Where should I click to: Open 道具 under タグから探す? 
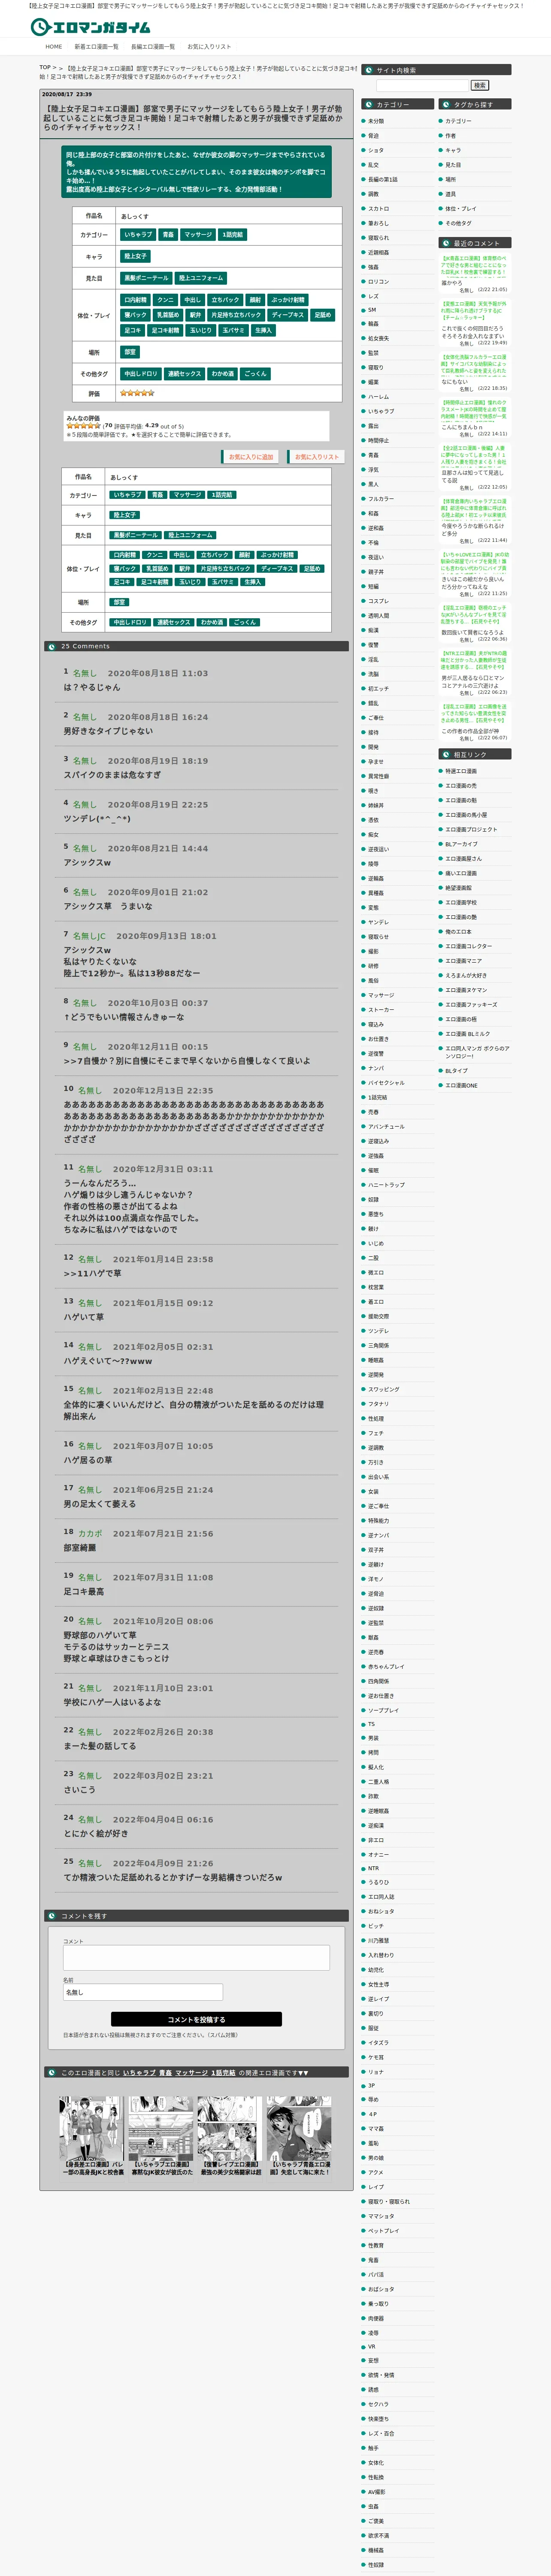click(450, 194)
